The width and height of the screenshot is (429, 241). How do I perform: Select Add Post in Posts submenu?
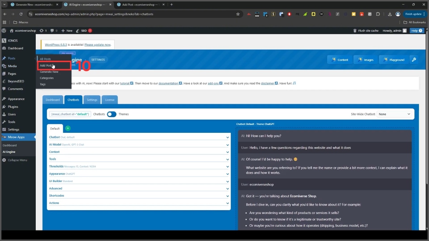pyautogui.click(x=46, y=66)
